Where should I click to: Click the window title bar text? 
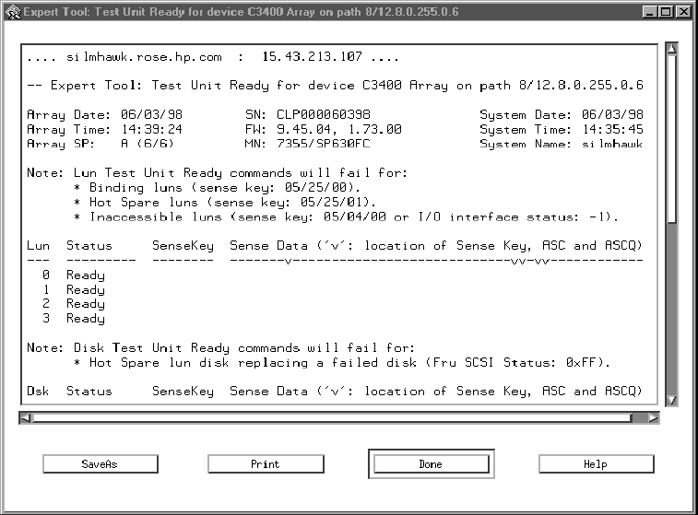point(240,12)
